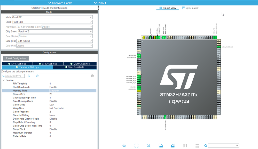Open the Software Packs menu

click(x=60, y=3)
